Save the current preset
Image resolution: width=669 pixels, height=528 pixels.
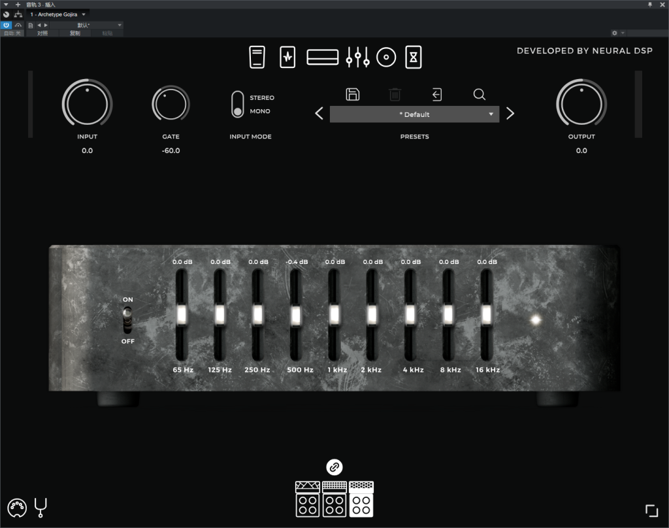[x=352, y=94]
